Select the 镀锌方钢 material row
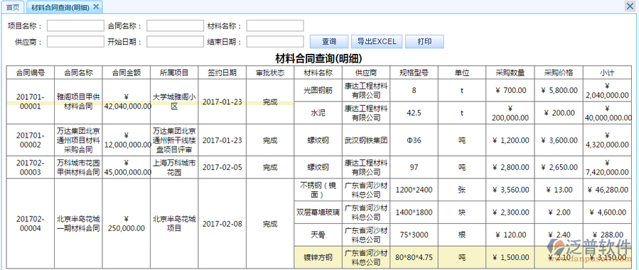This screenshot has width=639, height=270. (463, 257)
